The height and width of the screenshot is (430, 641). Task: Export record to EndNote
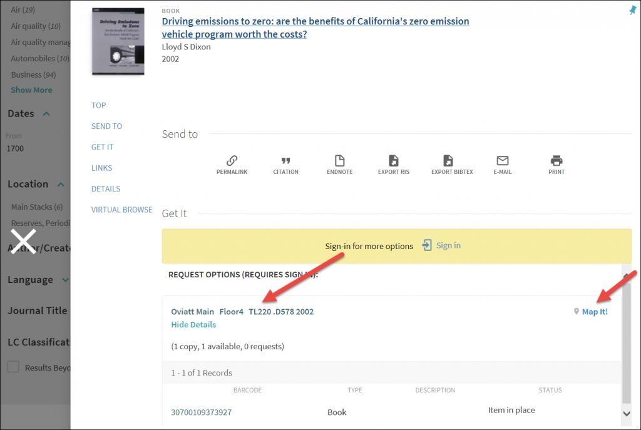[339, 160]
